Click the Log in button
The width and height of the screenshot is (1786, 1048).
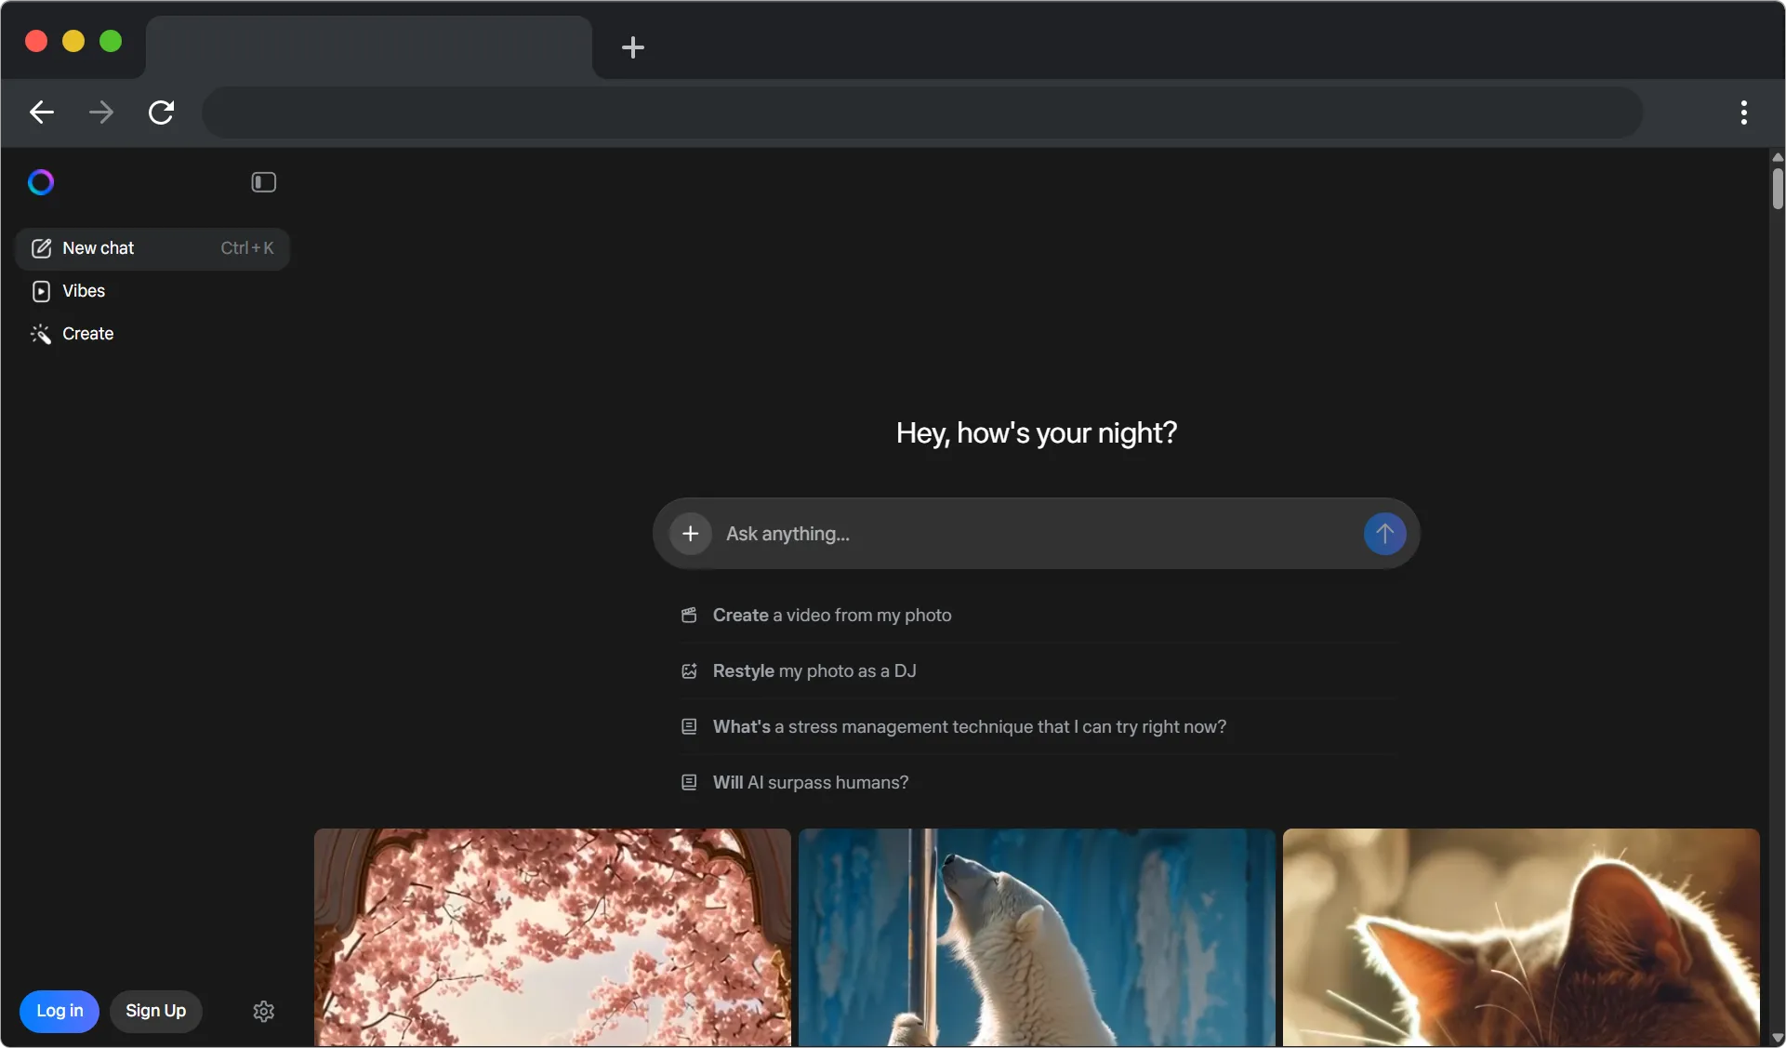click(59, 1011)
